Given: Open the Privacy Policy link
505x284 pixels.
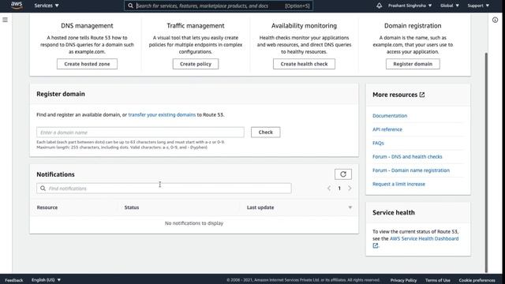Looking at the screenshot, I should (x=403, y=280).
